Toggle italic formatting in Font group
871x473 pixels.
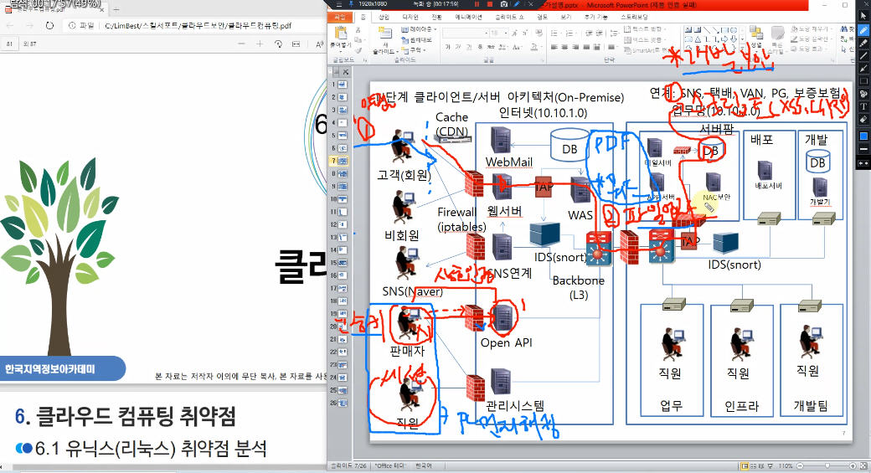(x=458, y=47)
